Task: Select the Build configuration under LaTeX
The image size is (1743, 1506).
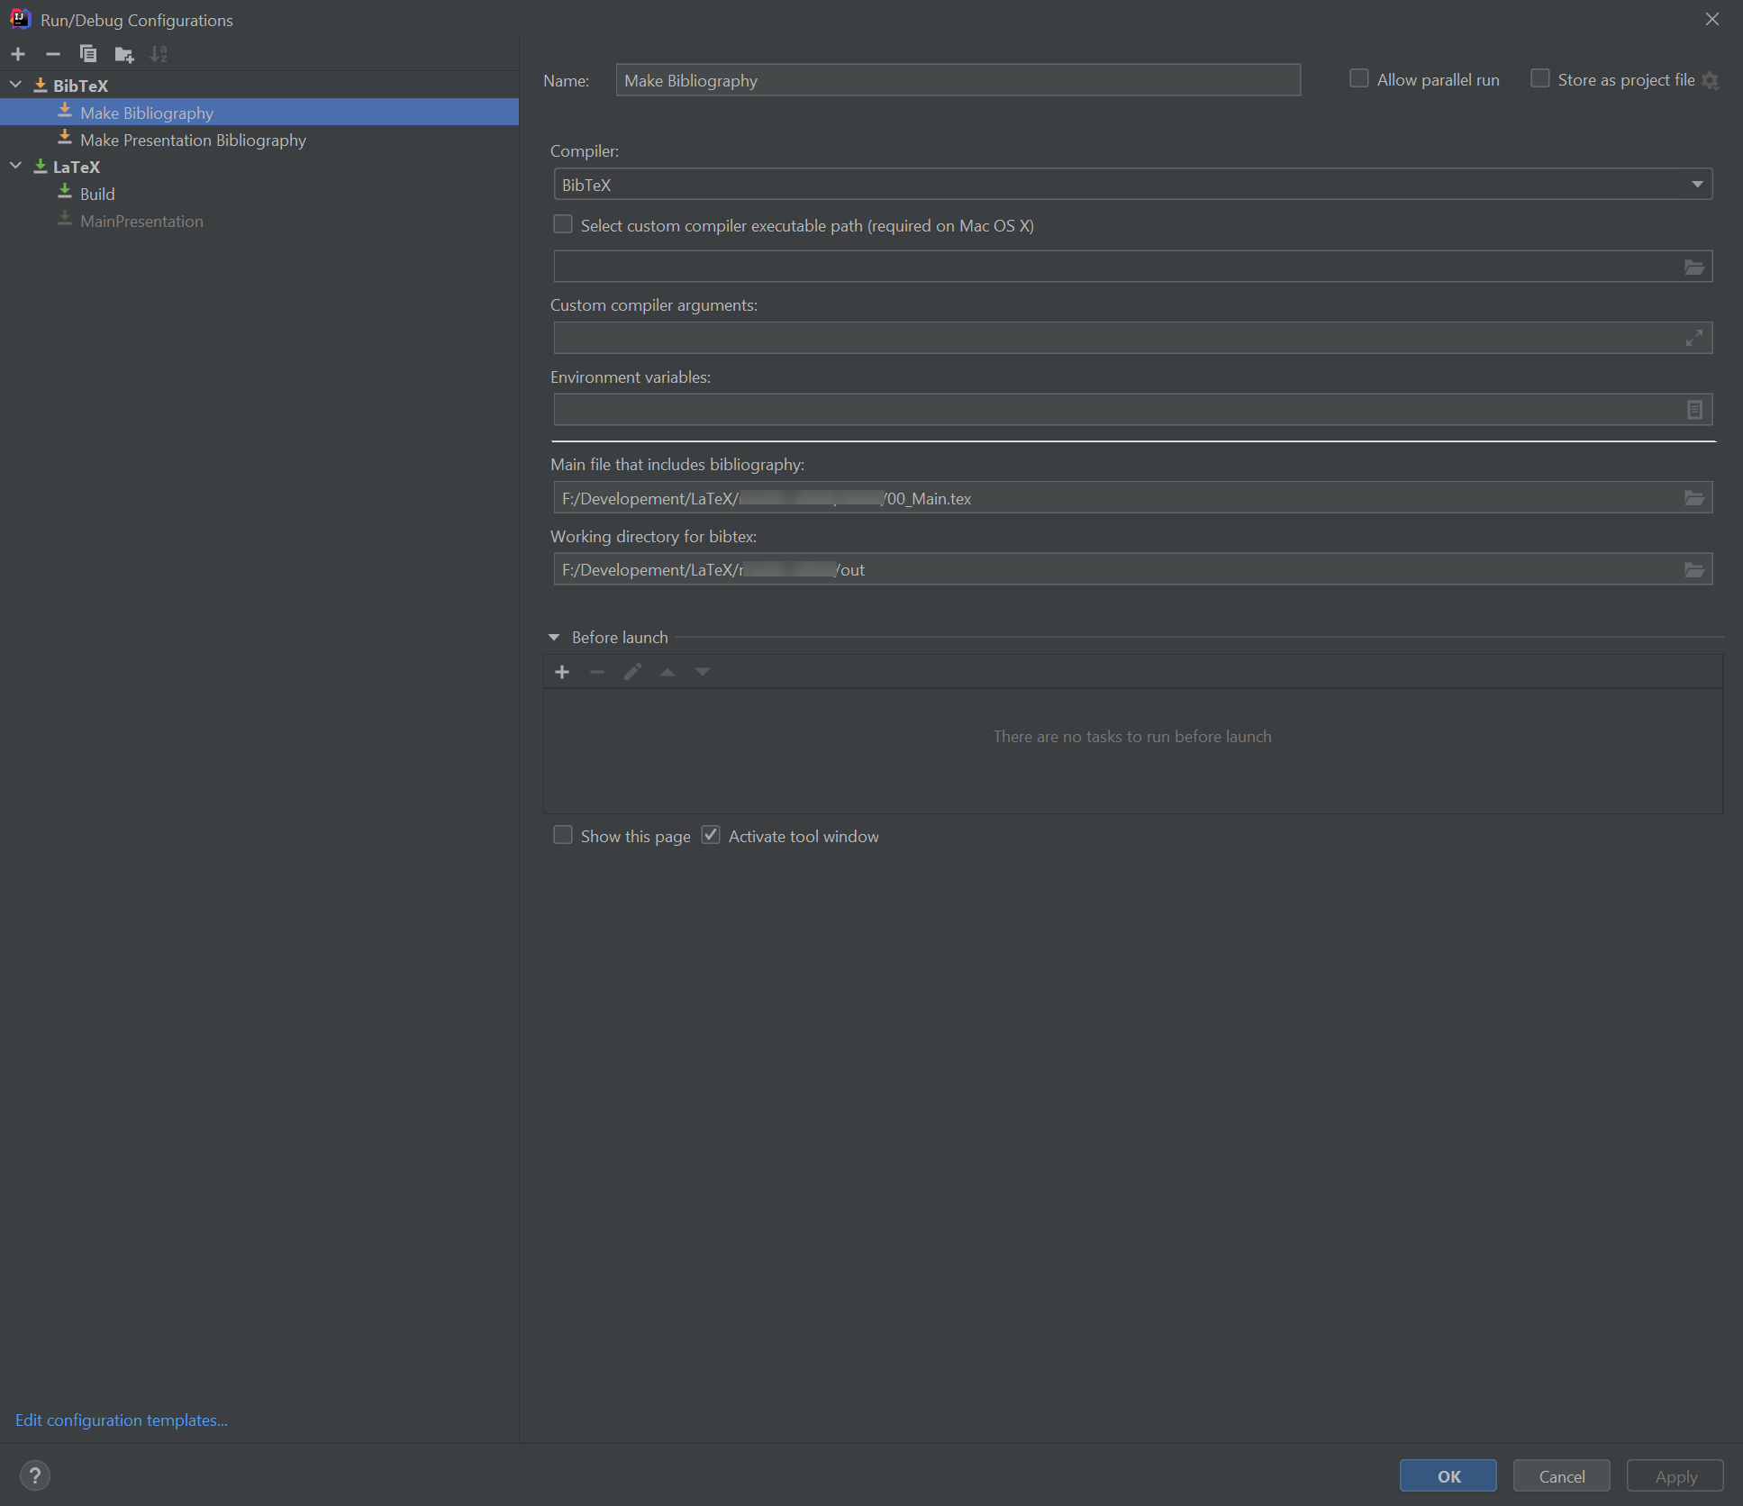Action: click(x=97, y=194)
